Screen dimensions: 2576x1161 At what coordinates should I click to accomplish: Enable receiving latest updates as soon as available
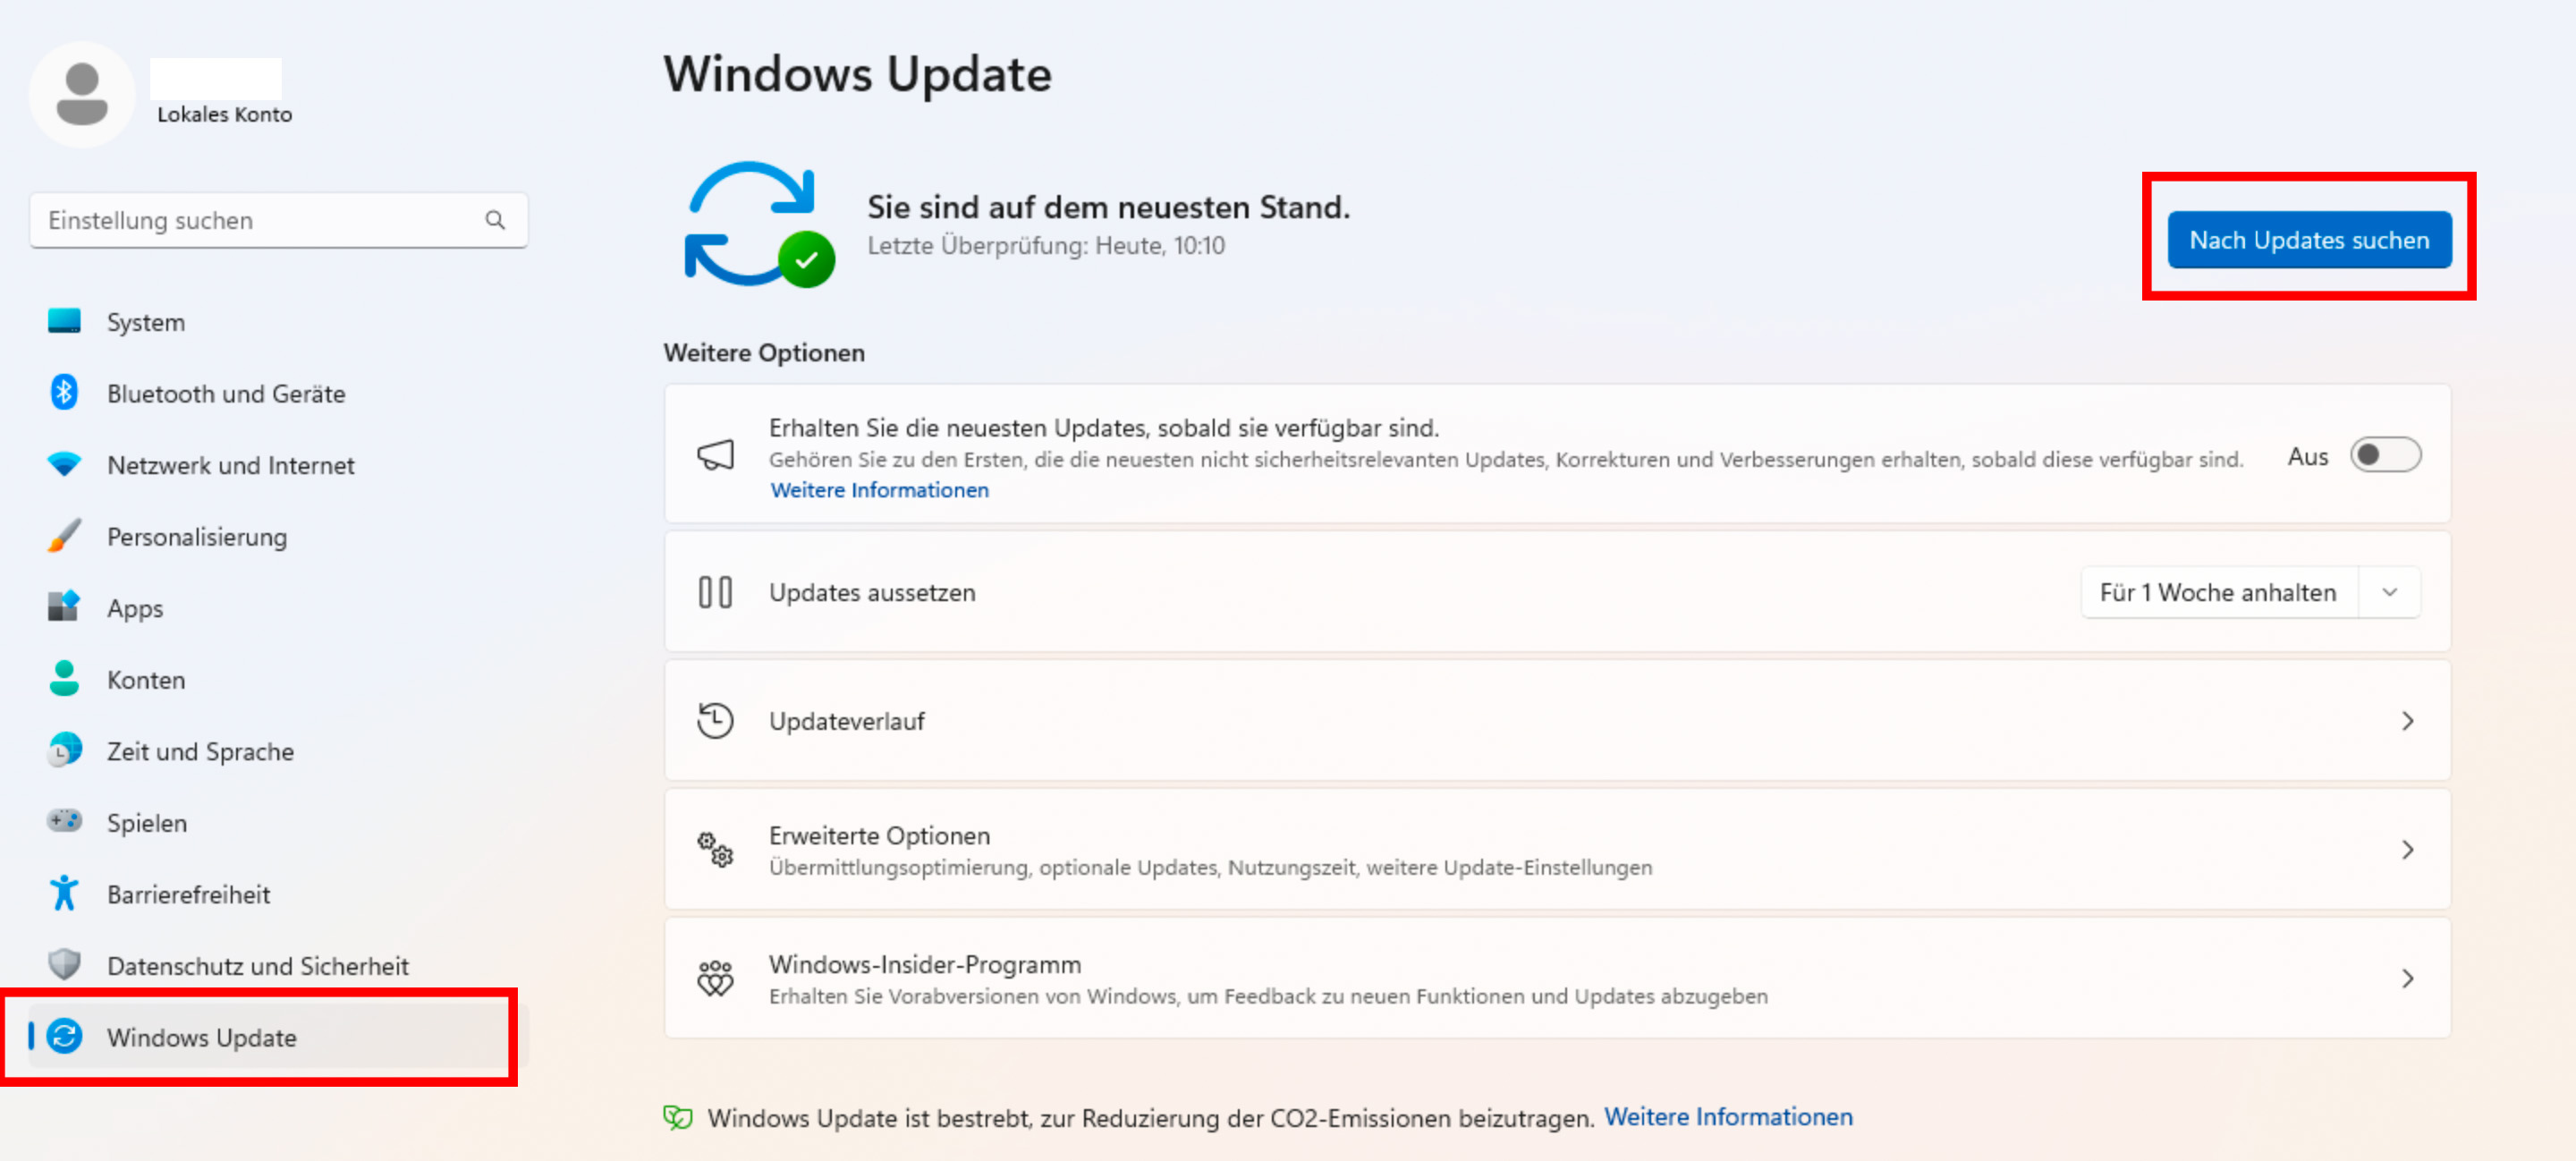click(2386, 455)
